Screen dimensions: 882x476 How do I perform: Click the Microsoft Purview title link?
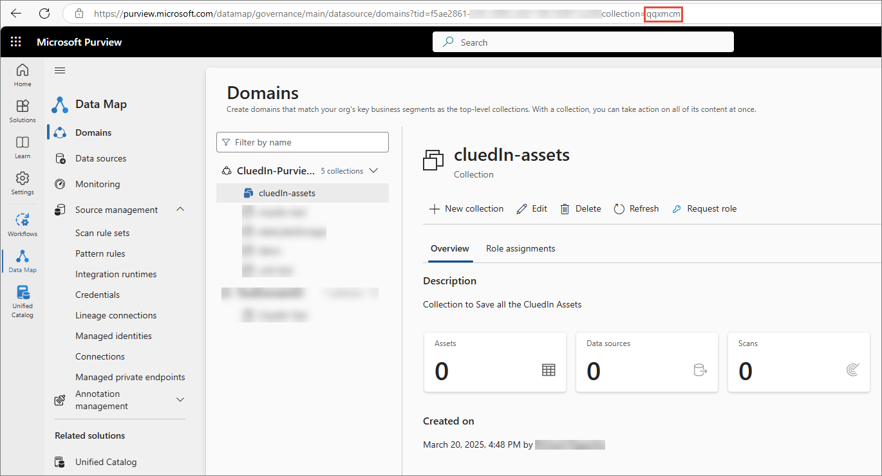(79, 42)
